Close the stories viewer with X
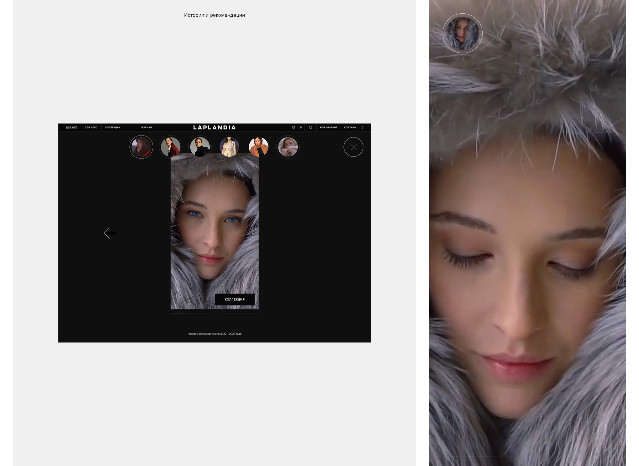Image resolution: width=639 pixels, height=466 pixels. coord(353,147)
